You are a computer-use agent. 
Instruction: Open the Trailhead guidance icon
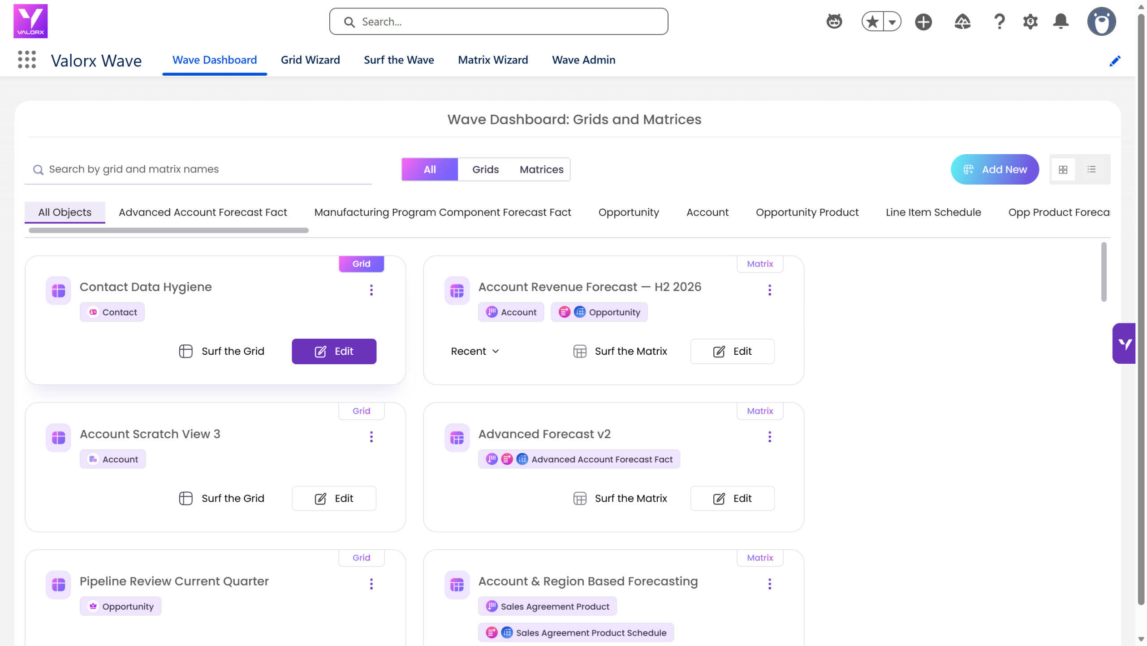pos(962,22)
